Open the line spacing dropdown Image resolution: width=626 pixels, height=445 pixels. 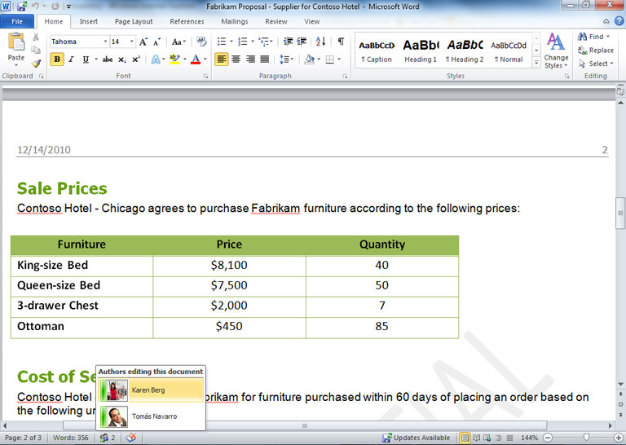(286, 59)
